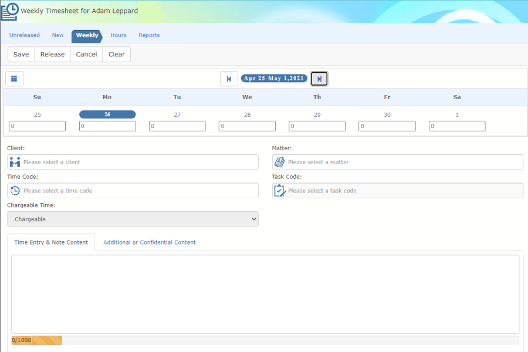This screenshot has height=352, width=528.
Task: Open the client selection field
Action: 133,162
